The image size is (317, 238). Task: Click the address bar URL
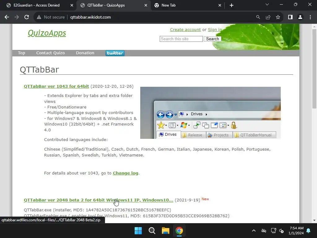[90, 17]
